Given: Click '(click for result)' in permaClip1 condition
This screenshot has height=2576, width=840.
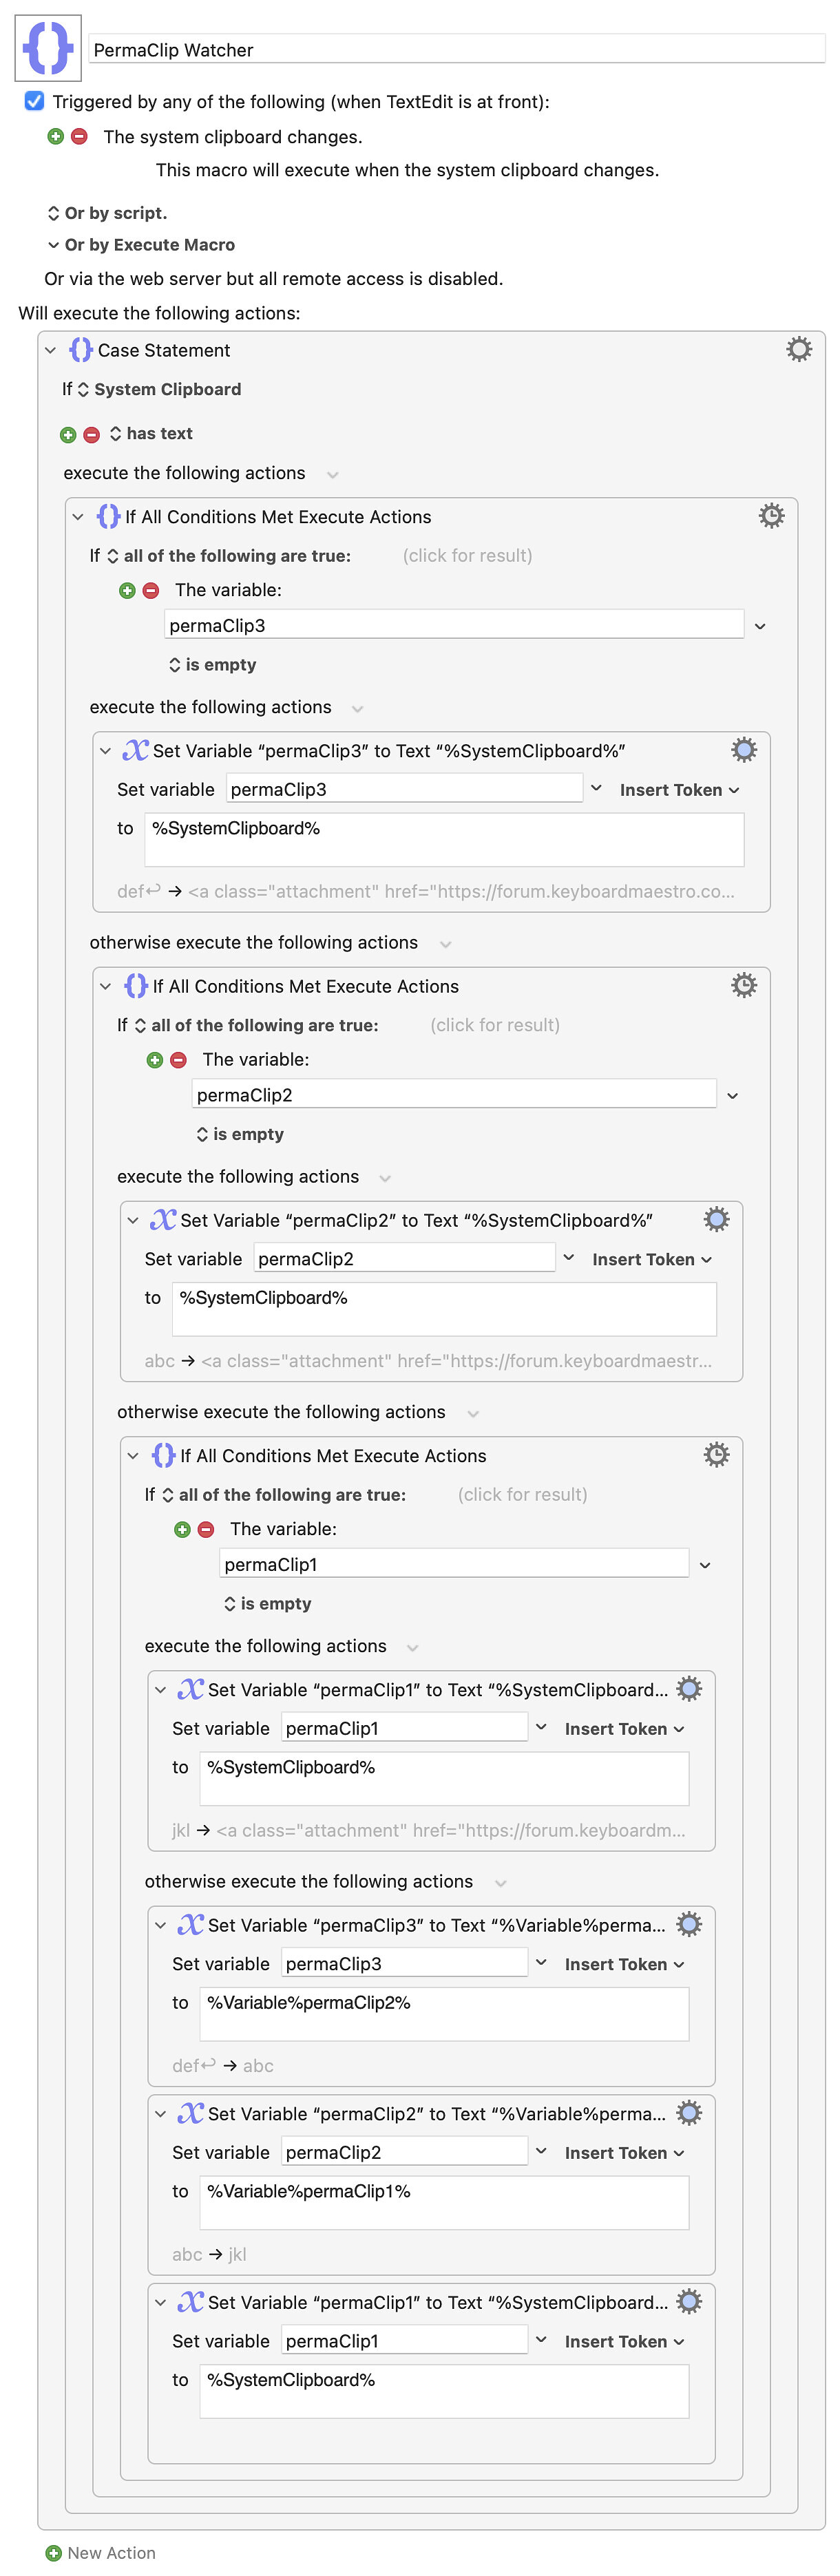Looking at the screenshot, I should (523, 1495).
